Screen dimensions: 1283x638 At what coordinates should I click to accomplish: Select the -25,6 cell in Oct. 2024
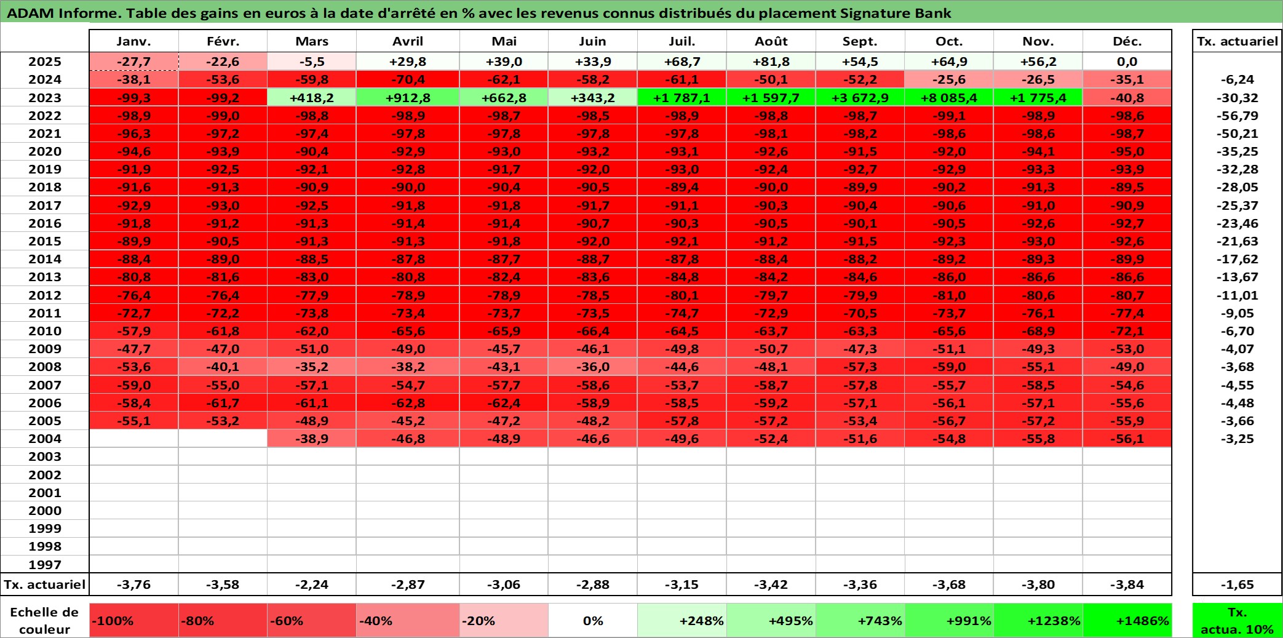point(949,79)
